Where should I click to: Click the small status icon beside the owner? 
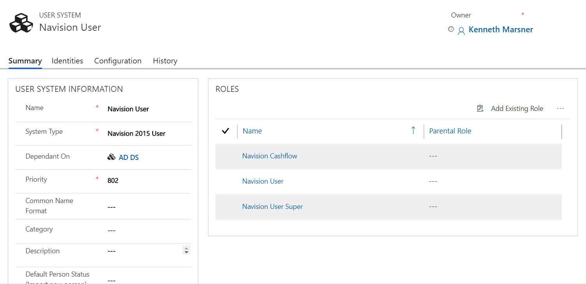pyautogui.click(x=451, y=29)
